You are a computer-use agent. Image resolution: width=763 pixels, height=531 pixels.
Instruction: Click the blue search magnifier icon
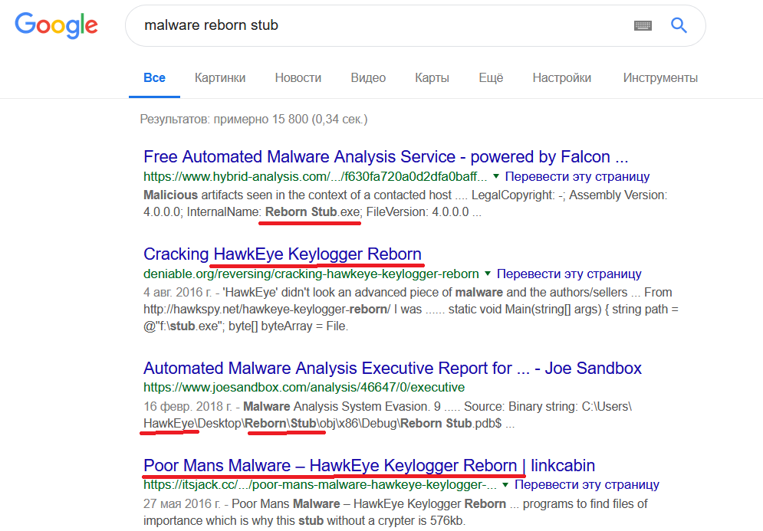coord(679,25)
